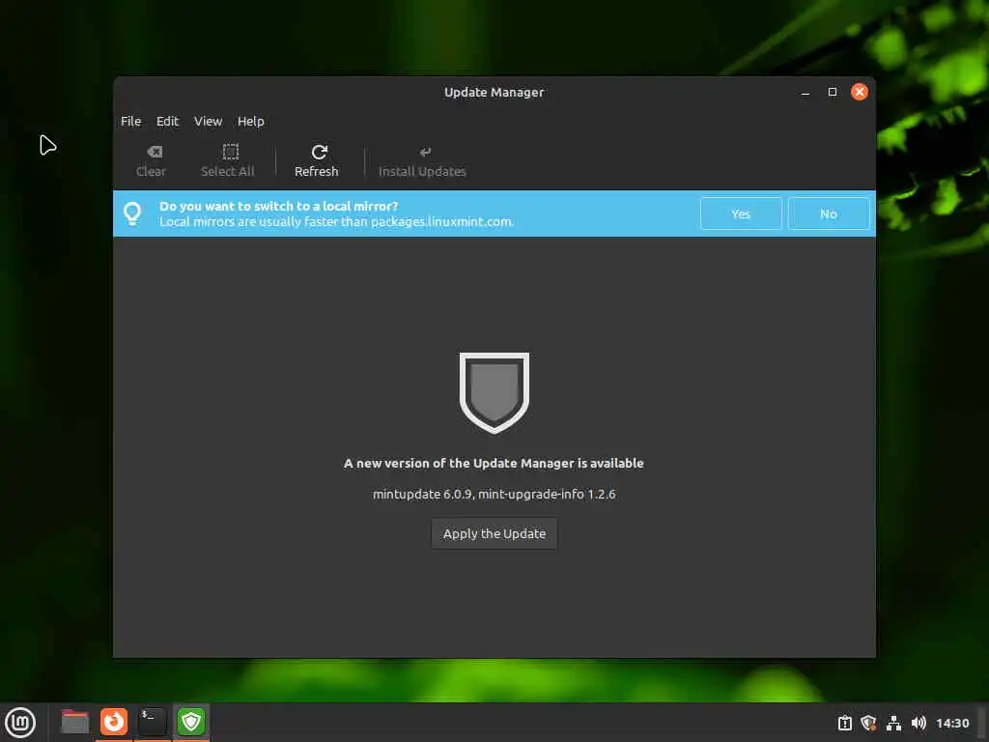This screenshot has height=742, width=989.
Task: Maximize the Update Manager window
Action: click(833, 92)
